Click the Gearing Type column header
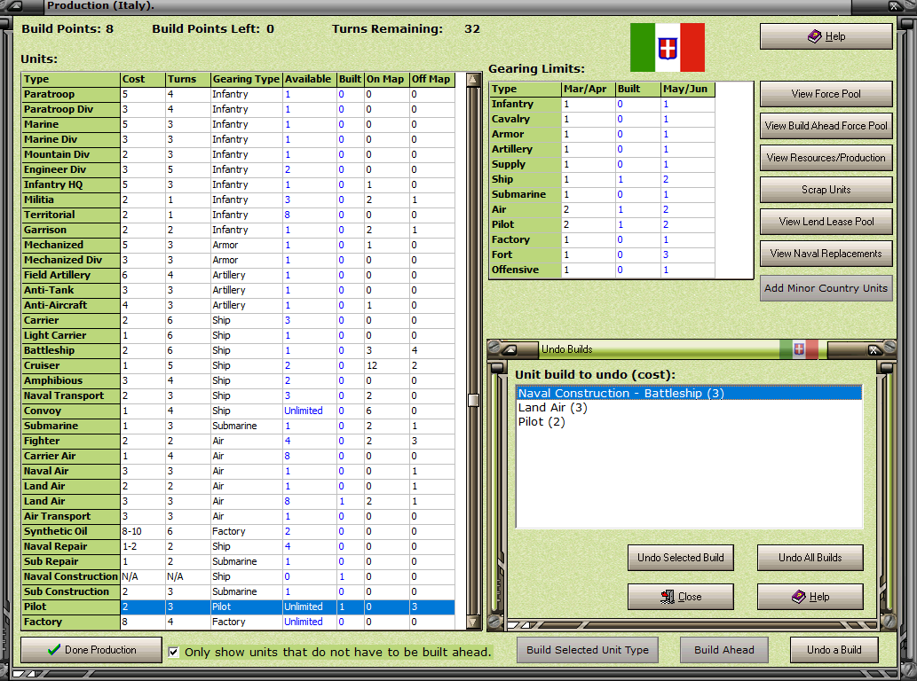Screen dimensions: 917x681 pyautogui.click(x=246, y=80)
